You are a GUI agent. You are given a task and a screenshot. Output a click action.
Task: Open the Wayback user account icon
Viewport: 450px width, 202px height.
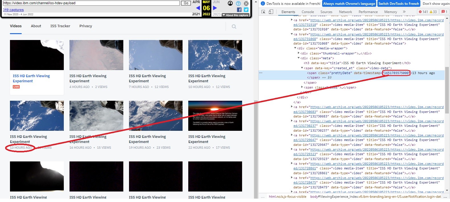coord(230,3)
